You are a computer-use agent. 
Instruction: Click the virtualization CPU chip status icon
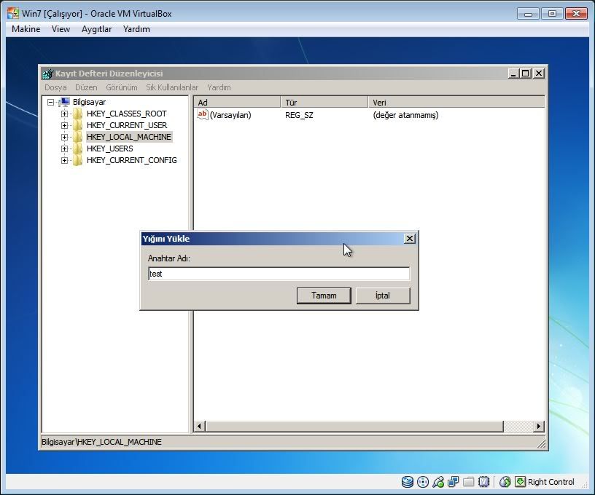[x=483, y=482]
